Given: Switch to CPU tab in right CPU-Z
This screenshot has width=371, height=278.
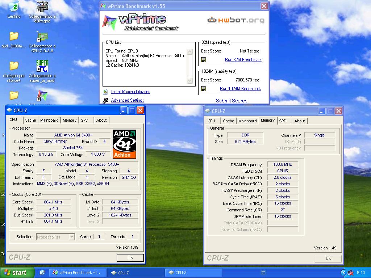Looking at the screenshot, I should (x=211, y=121).
